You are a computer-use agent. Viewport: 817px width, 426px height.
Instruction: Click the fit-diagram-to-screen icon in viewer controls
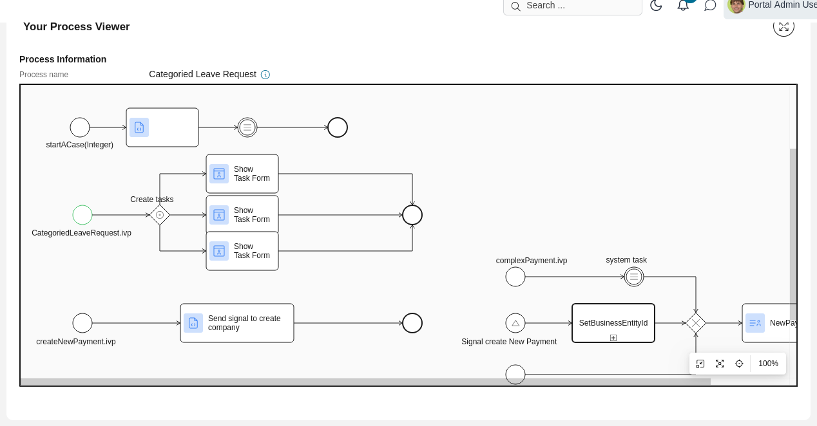720,364
